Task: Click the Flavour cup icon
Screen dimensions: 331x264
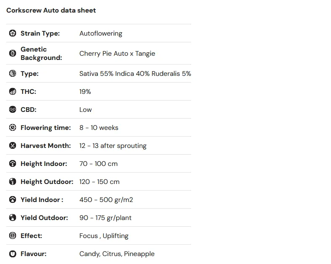Action: pyautogui.click(x=13, y=254)
